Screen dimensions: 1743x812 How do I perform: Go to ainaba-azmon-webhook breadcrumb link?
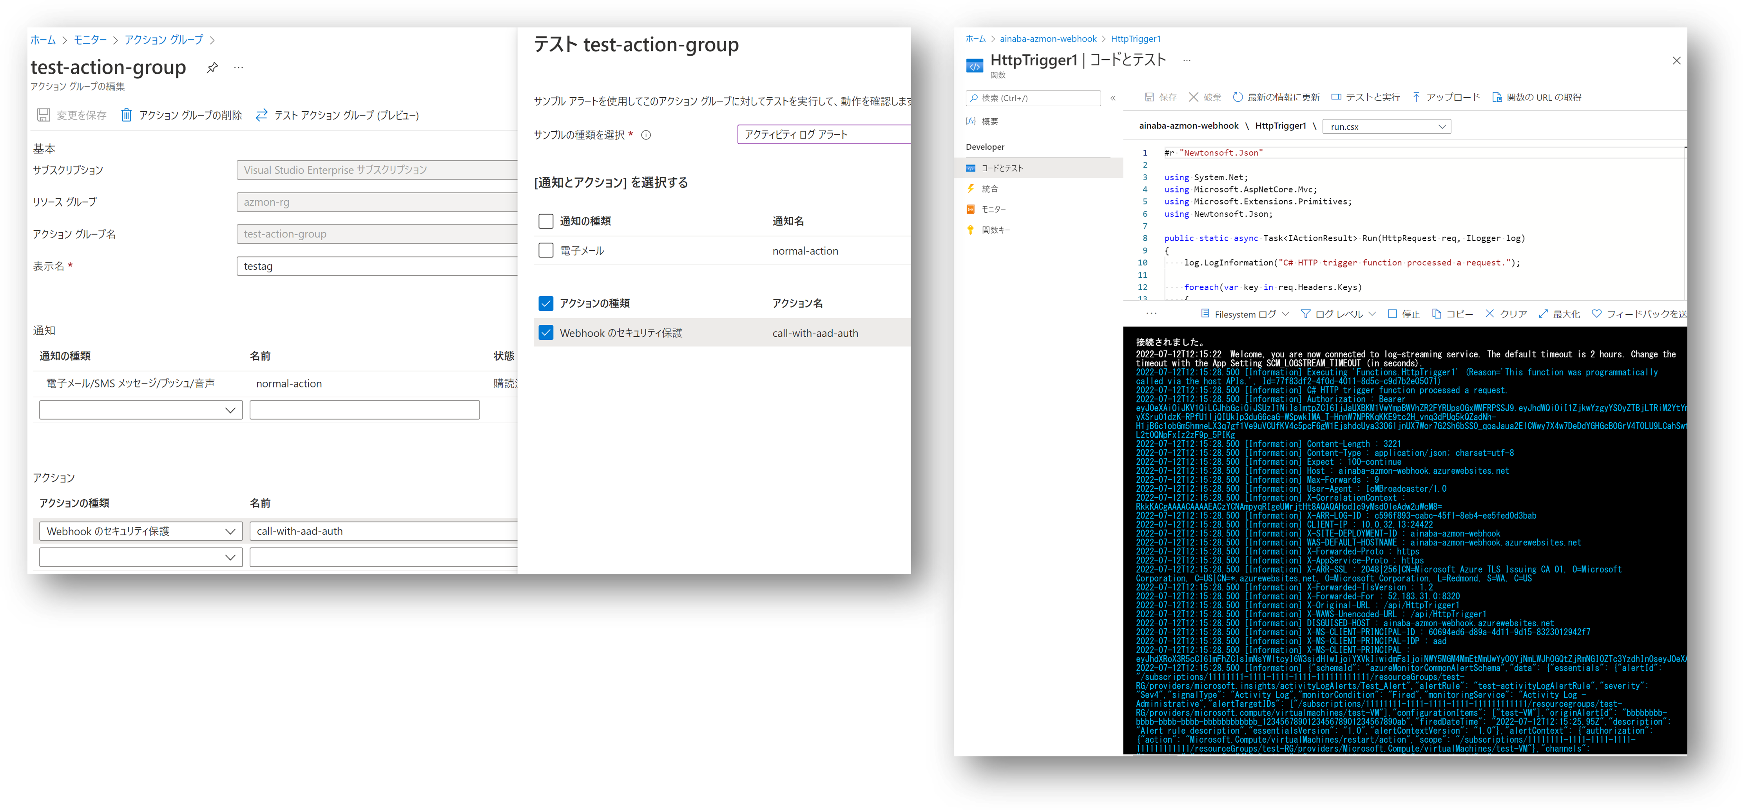(1048, 38)
